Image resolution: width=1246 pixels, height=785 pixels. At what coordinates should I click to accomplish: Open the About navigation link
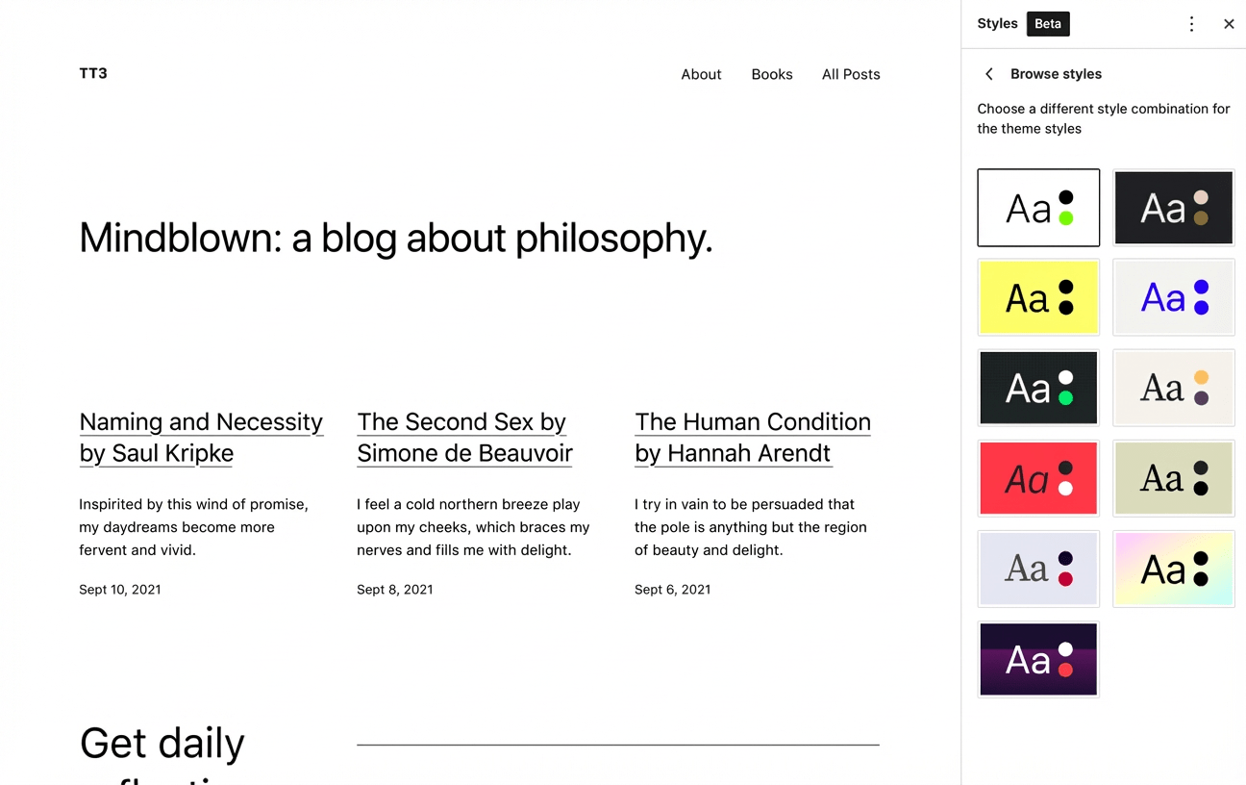tap(701, 74)
